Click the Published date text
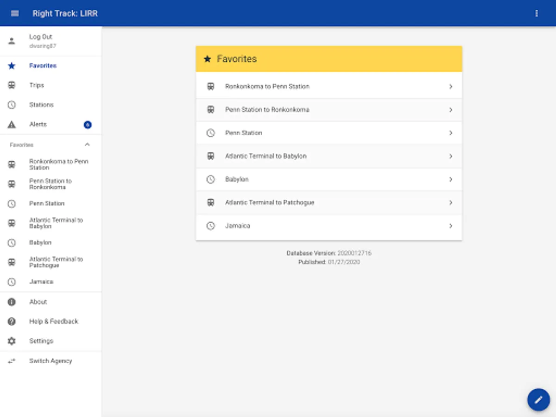 329,262
